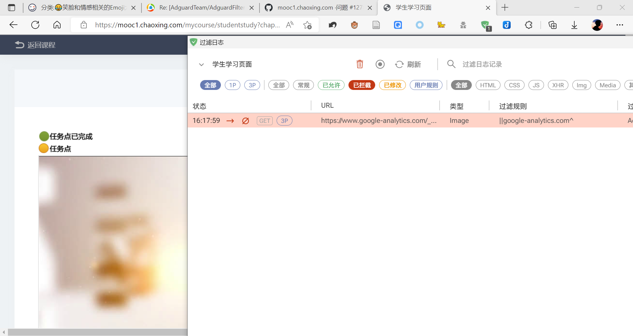Enable the 已修改 modified filter chip
Viewport: 633px width, 336px height.
click(392, 85)
